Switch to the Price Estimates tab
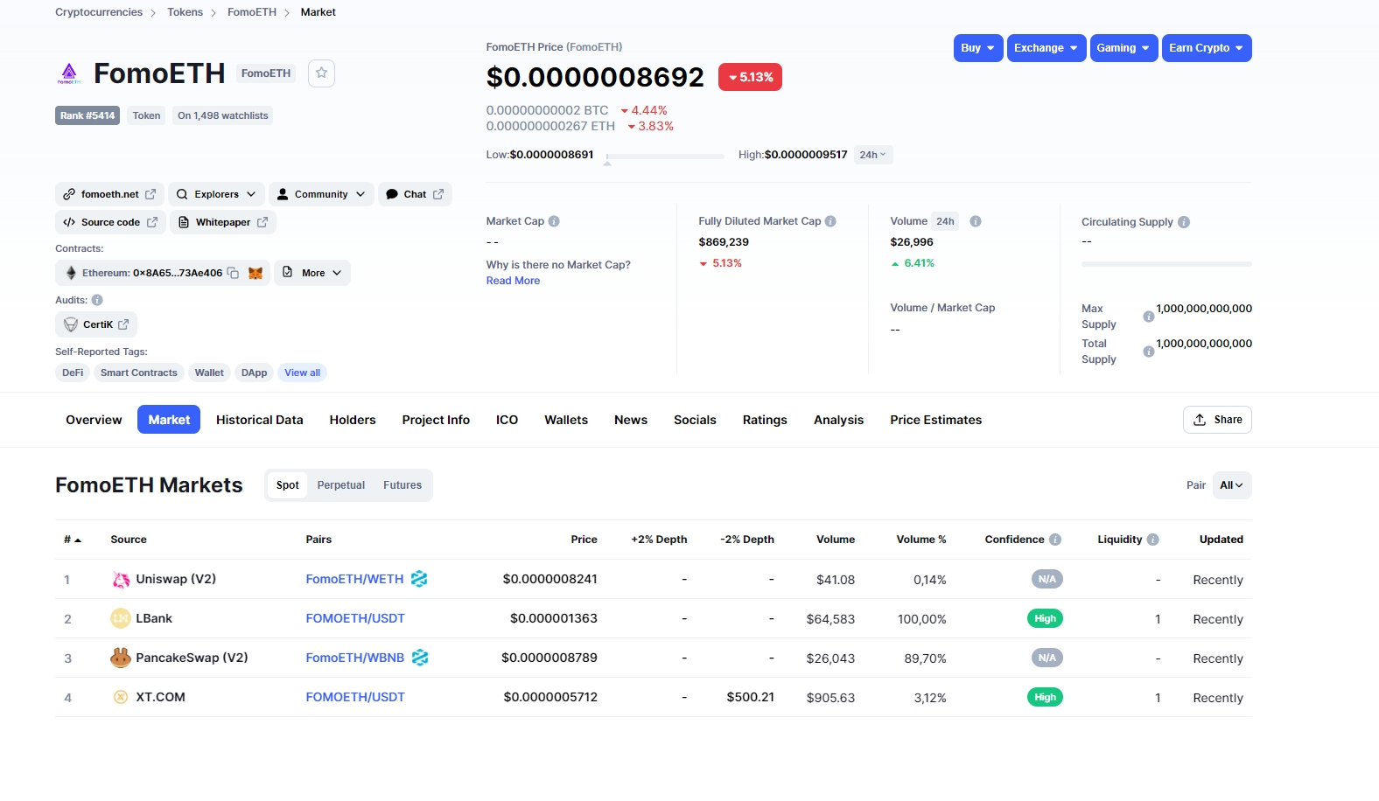The height and width of the screenshot is (801, 1379). tap(936, 420)
